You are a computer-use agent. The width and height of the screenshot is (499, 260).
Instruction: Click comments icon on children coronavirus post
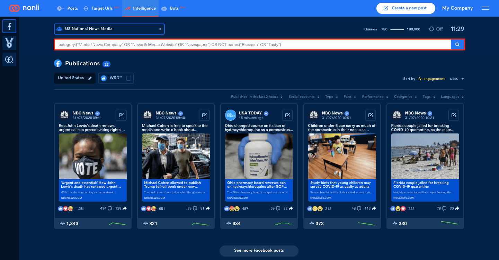point(359,208)
